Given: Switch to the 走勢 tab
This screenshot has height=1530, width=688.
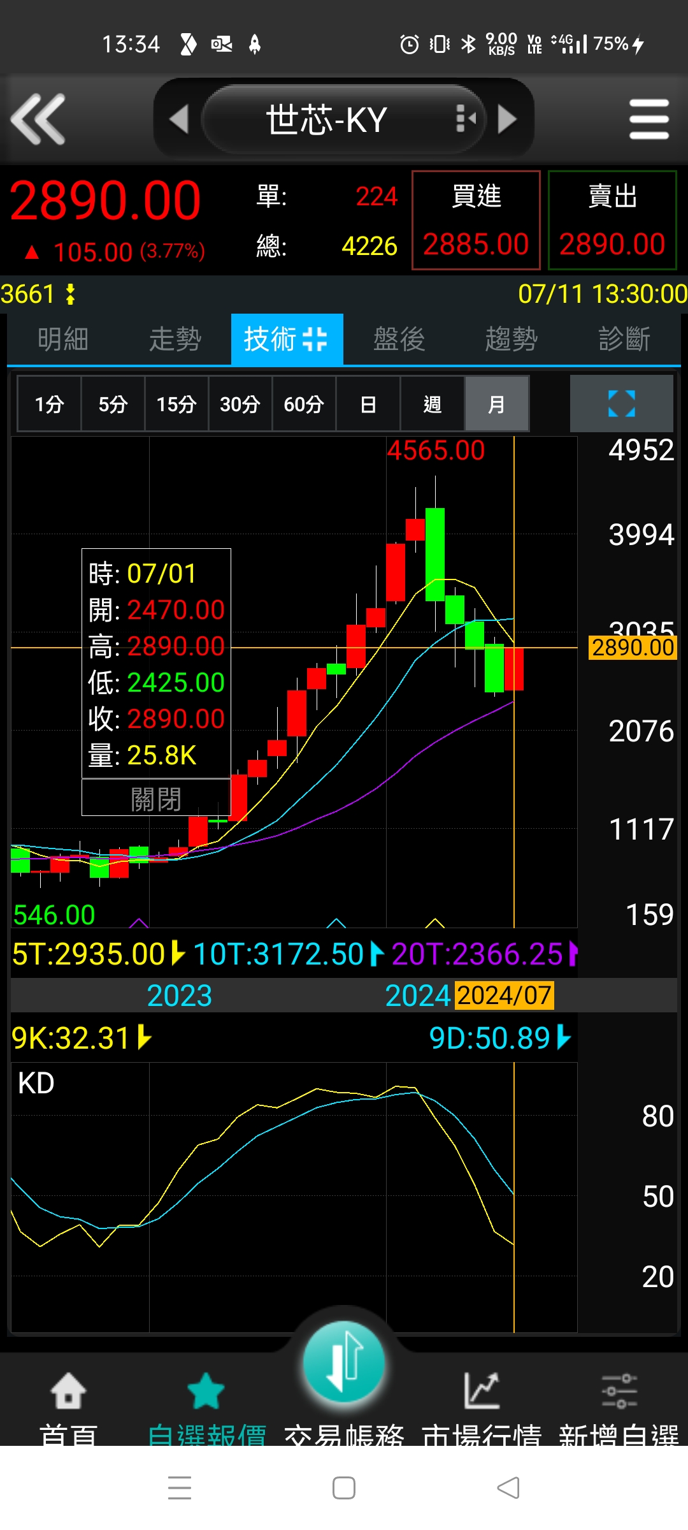Looking at the screenshot, I should pyautogui.click(x=175, y=339).
